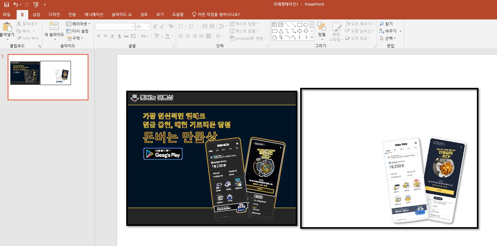This screenshot has width=497, height=246.
Task: Click the line spacing icon
Action: pos(221,26)
